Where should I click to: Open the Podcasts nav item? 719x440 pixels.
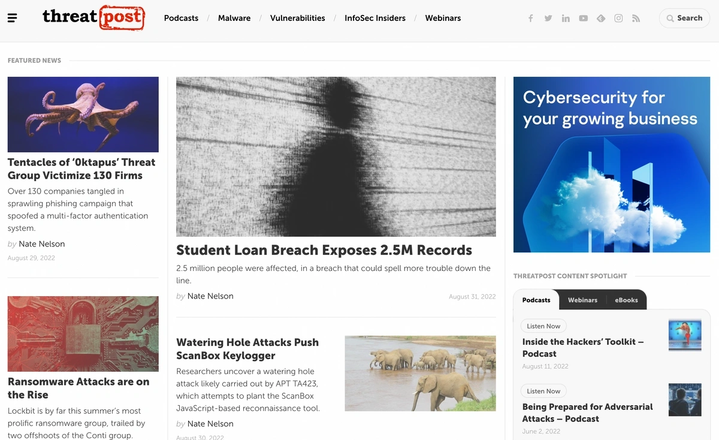(181, 18)
